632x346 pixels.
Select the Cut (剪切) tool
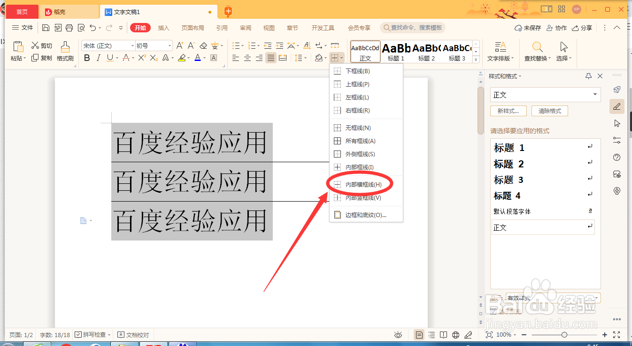[42, 45]
